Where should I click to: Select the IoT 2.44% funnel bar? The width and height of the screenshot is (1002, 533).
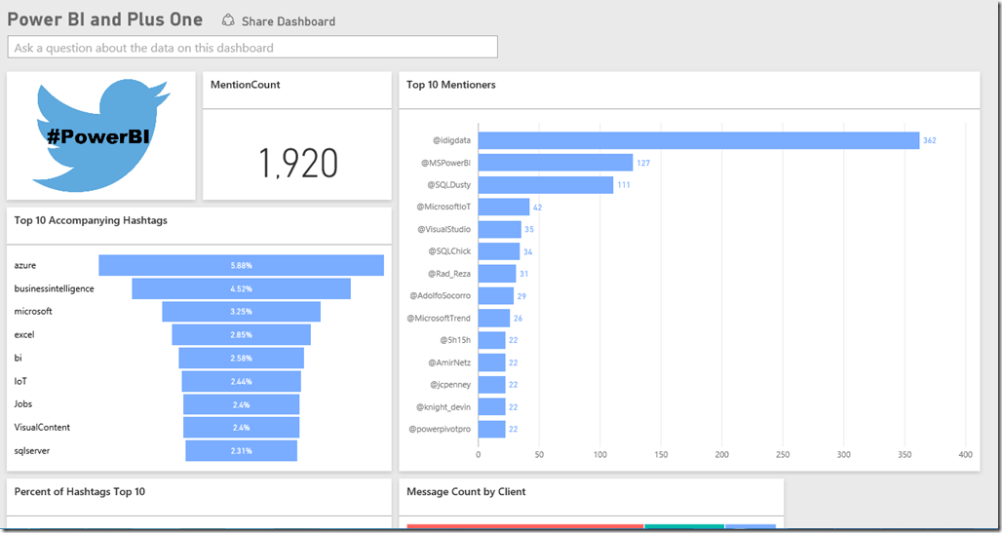[x=241, y=382]
